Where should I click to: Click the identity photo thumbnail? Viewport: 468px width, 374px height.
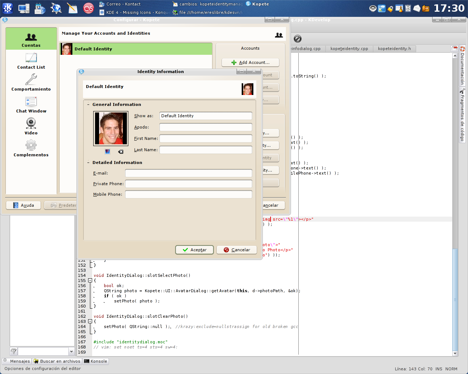pyautogui.click(x=111, y=129)
